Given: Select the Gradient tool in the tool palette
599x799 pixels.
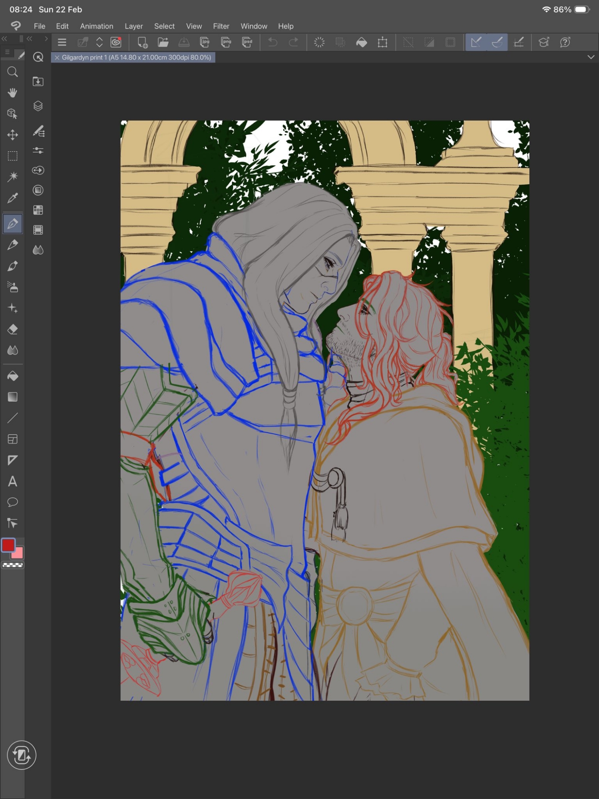Looking at the screenshot, I should click(12, 397).
